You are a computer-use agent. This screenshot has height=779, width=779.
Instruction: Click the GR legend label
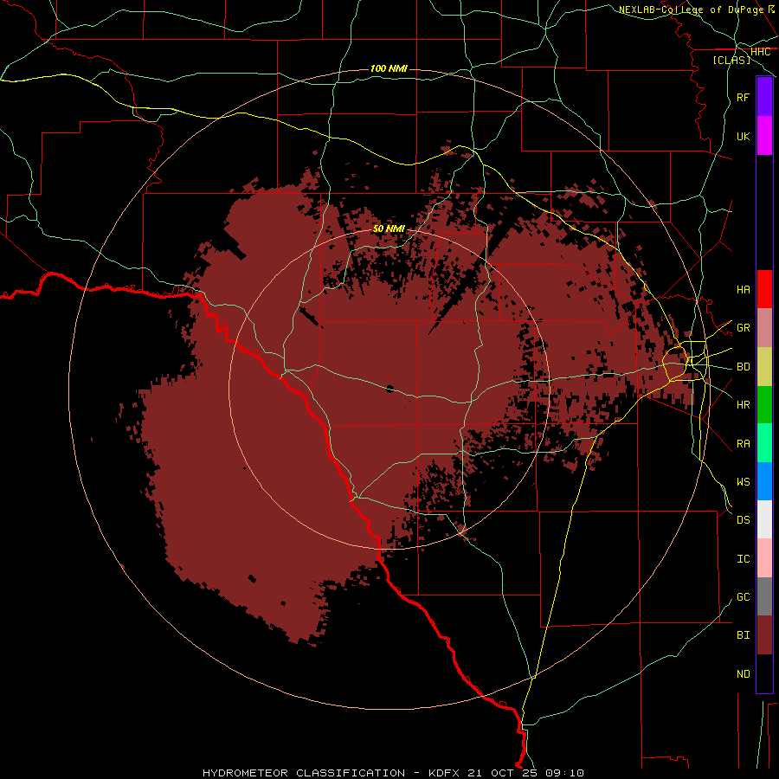click(743, 328)
